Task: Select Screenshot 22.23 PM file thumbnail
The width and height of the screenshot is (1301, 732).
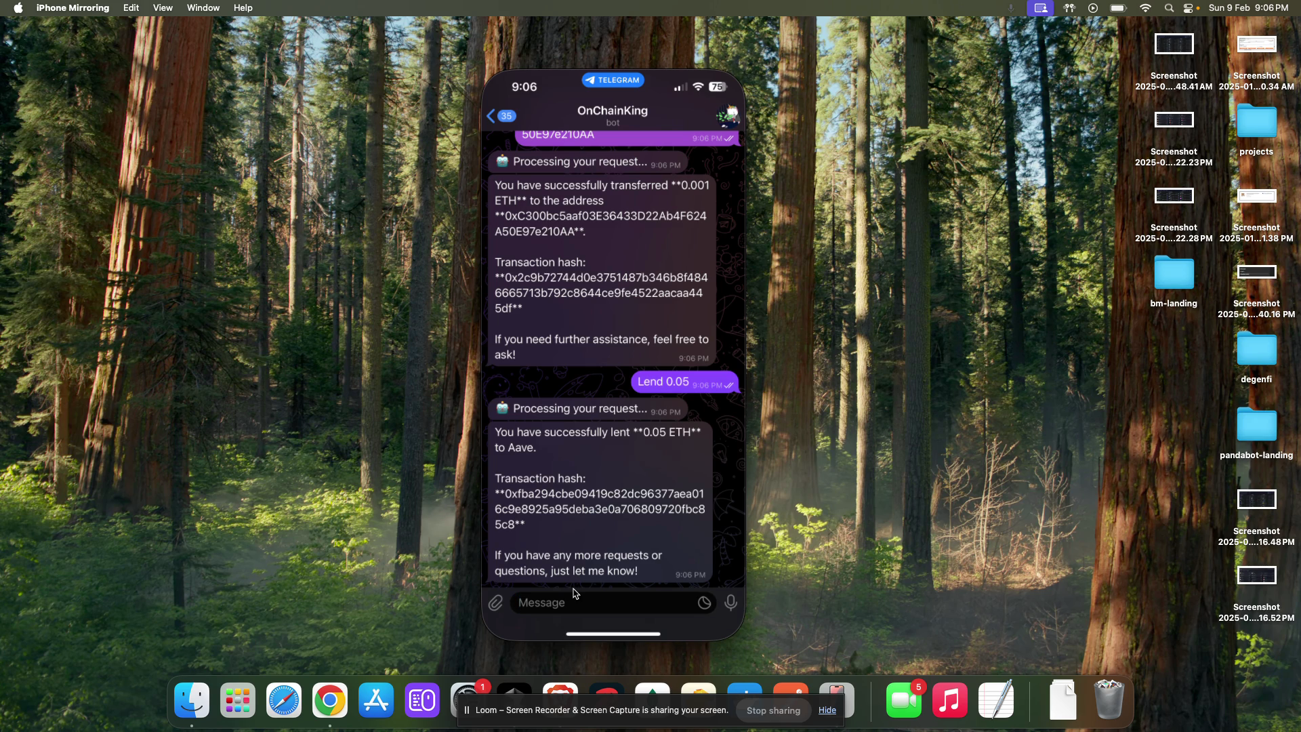Action: point(1174,120)
